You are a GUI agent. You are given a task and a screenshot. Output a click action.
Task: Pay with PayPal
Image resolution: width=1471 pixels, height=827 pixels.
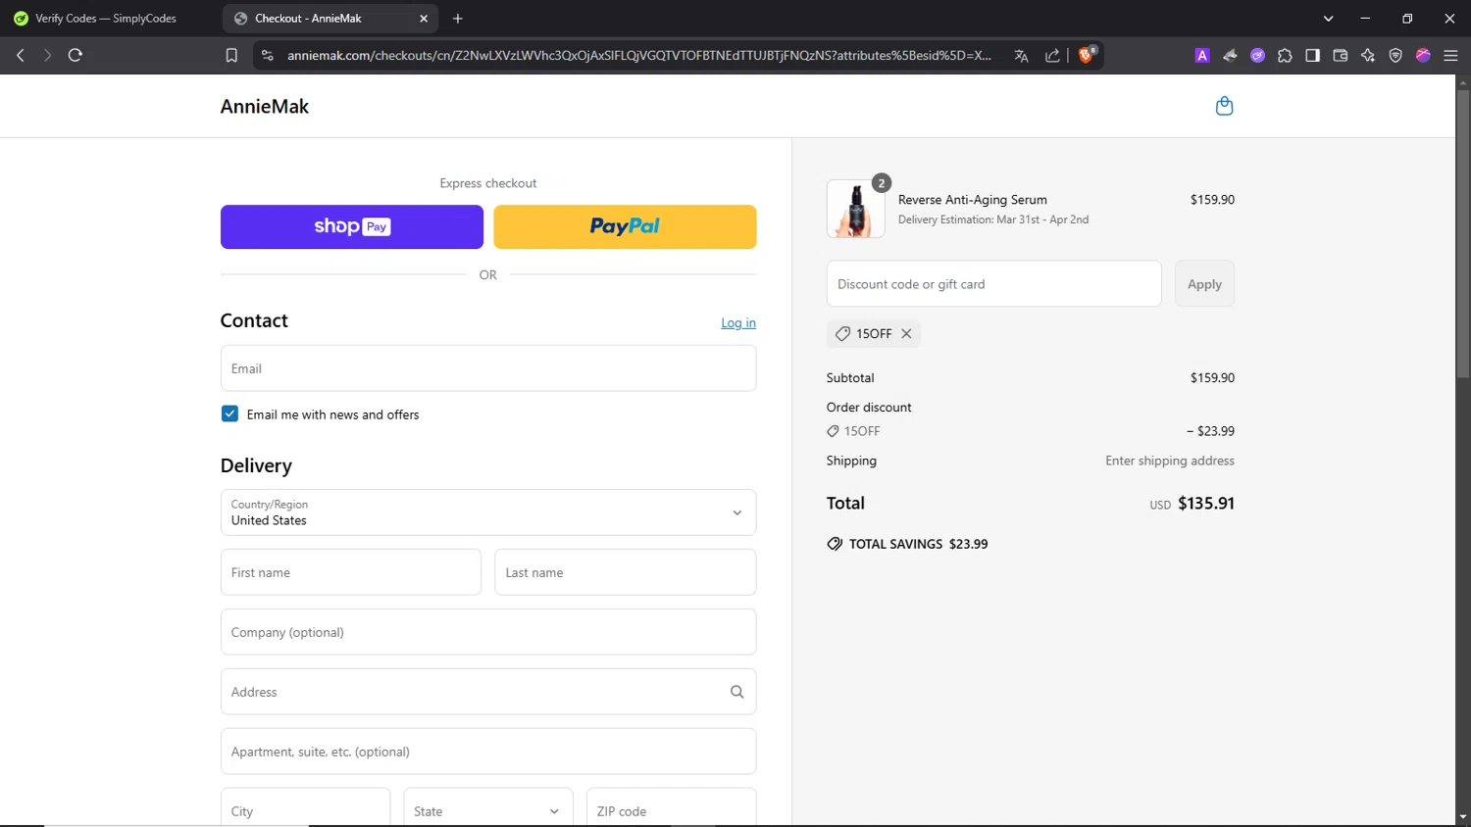[625, 226]
